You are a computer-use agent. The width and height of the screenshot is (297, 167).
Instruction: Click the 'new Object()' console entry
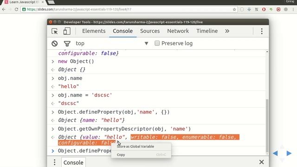tap(76, 61)
